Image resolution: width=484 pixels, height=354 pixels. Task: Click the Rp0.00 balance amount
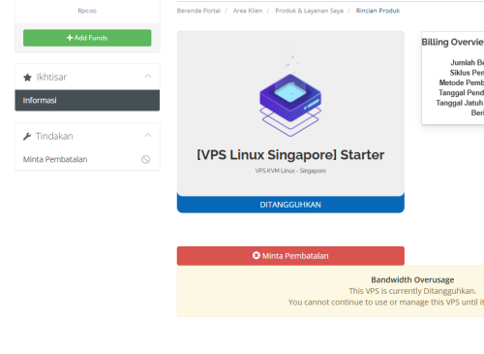87,11
